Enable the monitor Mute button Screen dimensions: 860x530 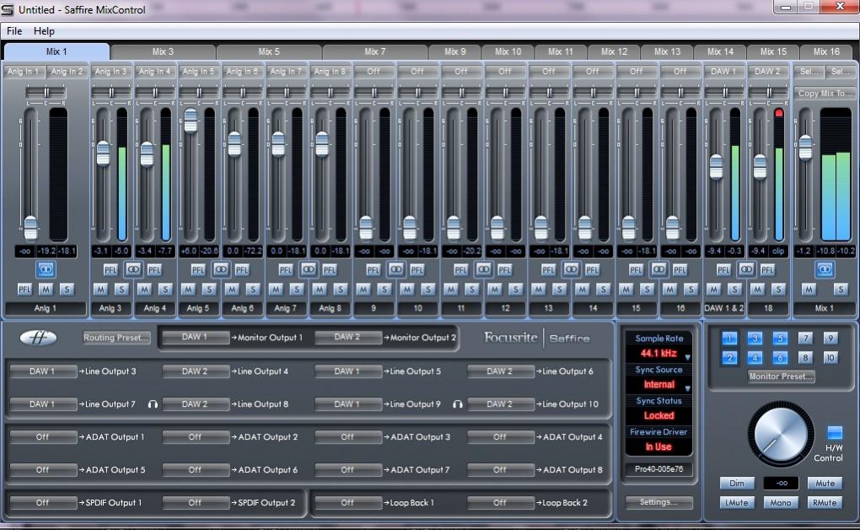tap(824, 484)
